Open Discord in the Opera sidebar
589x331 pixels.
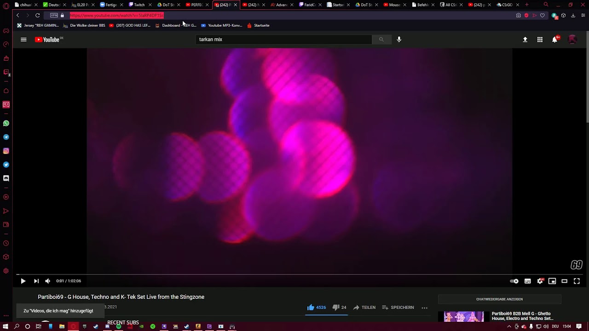(6, 178)
